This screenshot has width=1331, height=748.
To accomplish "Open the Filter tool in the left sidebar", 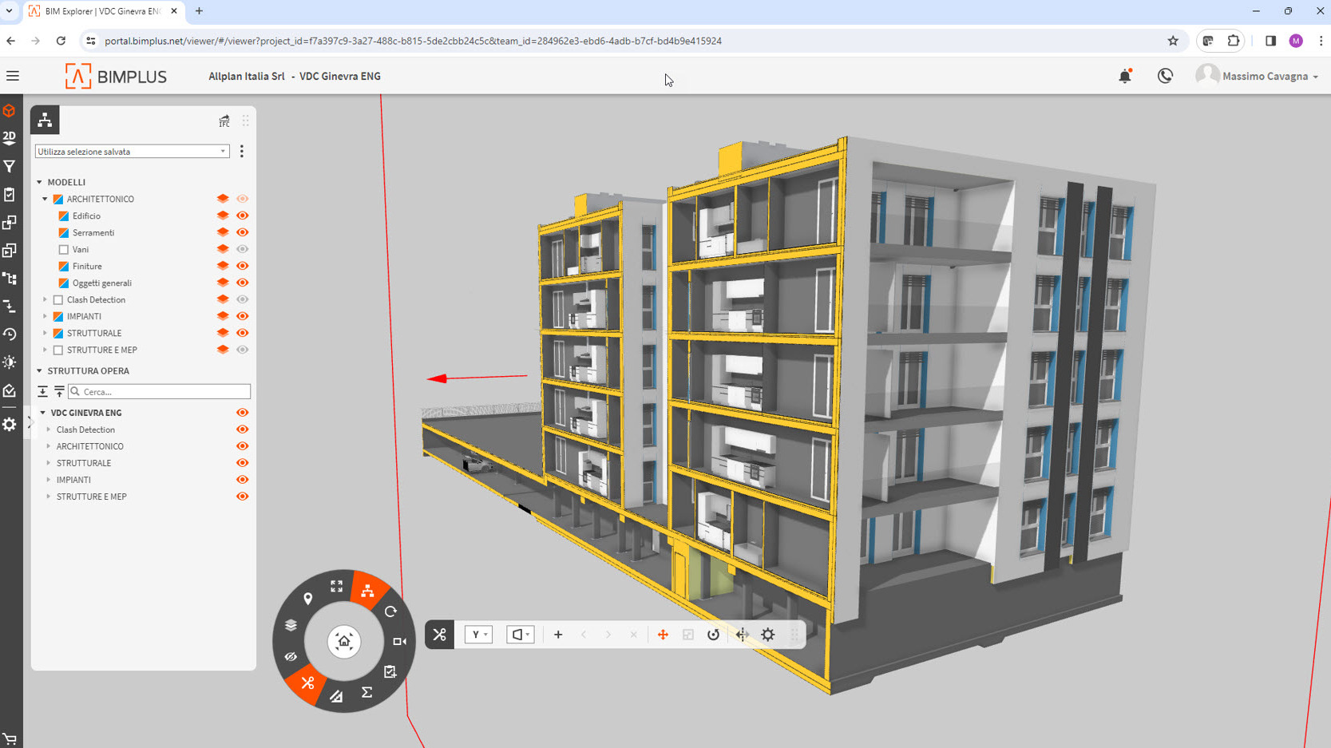I will [10, 165].
